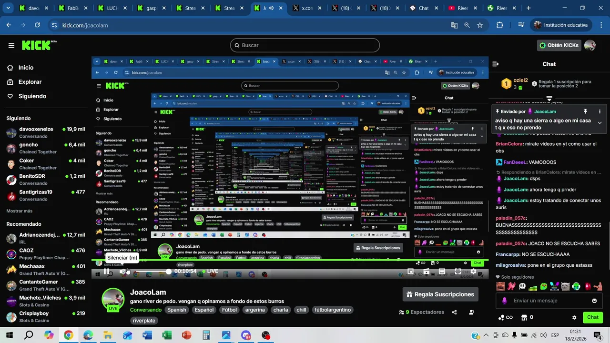Open Inicio in the sidebar
Image resolution: width=610 pixels, height=343 pixels.
pyautogui.click(x=26, y=68)
